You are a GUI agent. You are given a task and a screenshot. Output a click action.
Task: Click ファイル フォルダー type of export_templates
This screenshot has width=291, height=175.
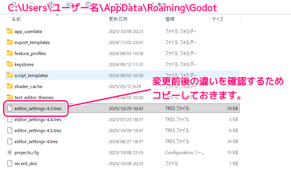[x=180, y=42]
